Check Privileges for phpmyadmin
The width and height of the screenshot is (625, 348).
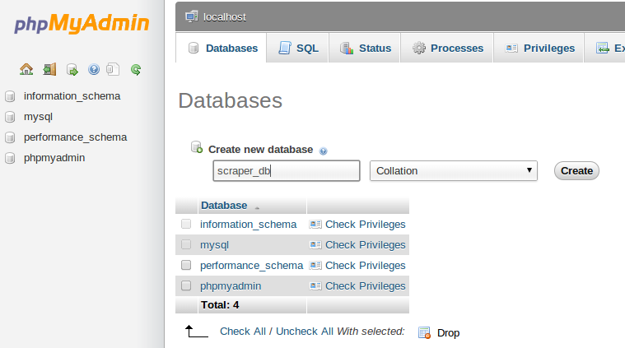(x=365, y=286)
